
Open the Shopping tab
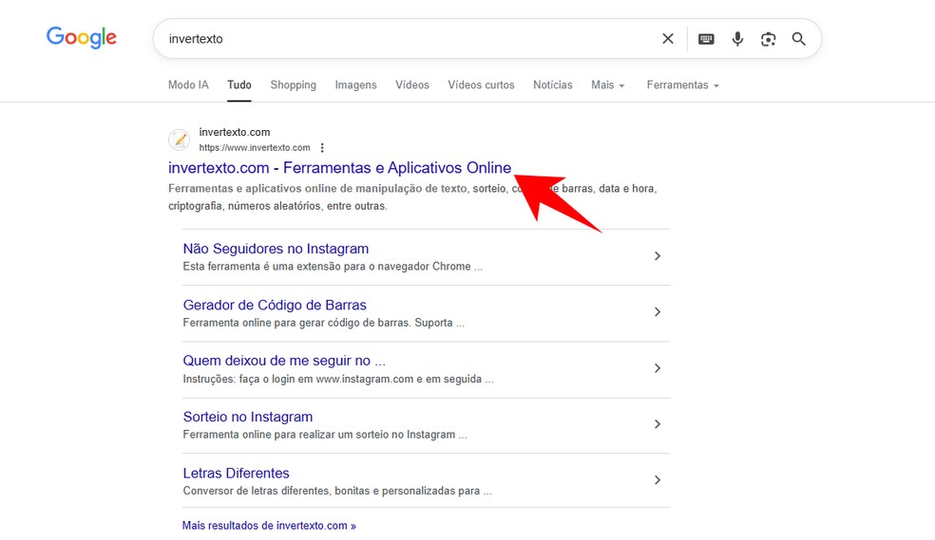[294, 84]
